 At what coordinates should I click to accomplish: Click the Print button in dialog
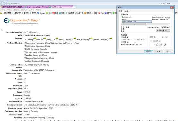coord(148,51)
